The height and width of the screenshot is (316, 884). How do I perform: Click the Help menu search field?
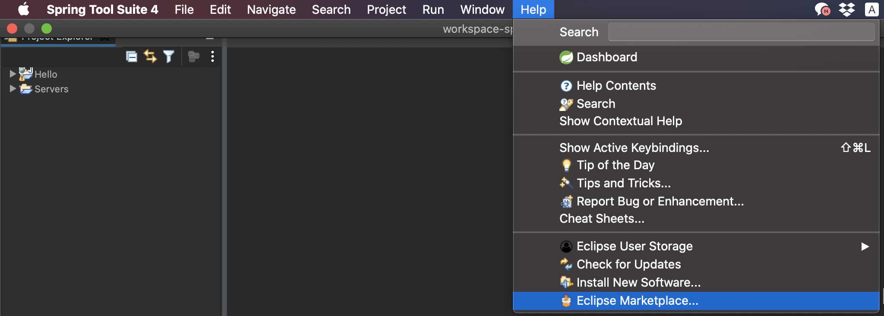coord(741,32)
